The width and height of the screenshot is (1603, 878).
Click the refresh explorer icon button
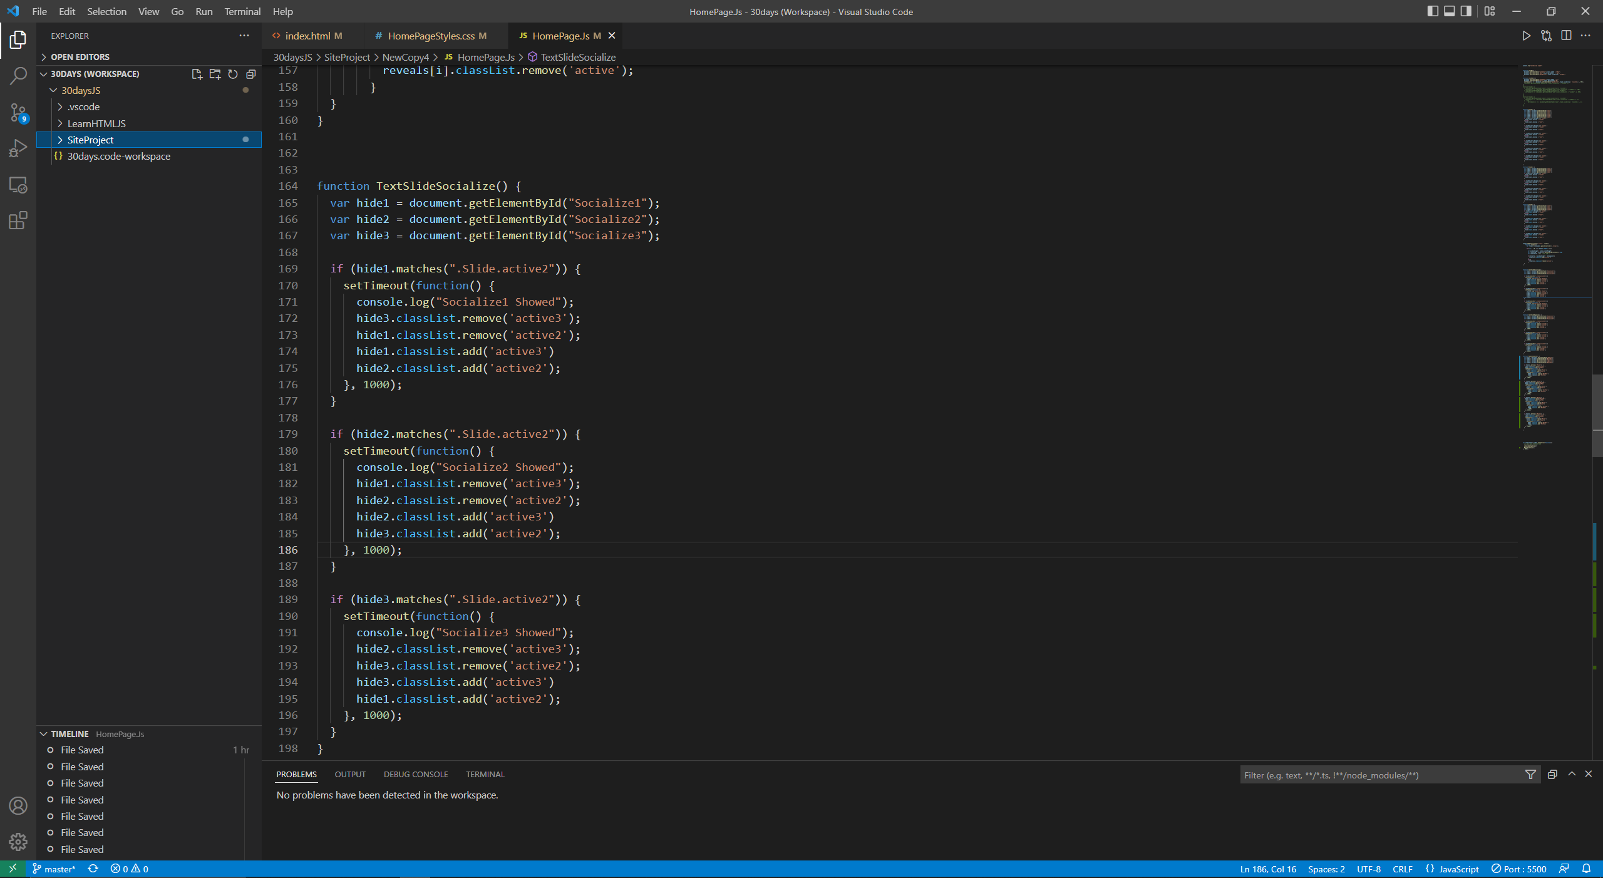point(231,73)
